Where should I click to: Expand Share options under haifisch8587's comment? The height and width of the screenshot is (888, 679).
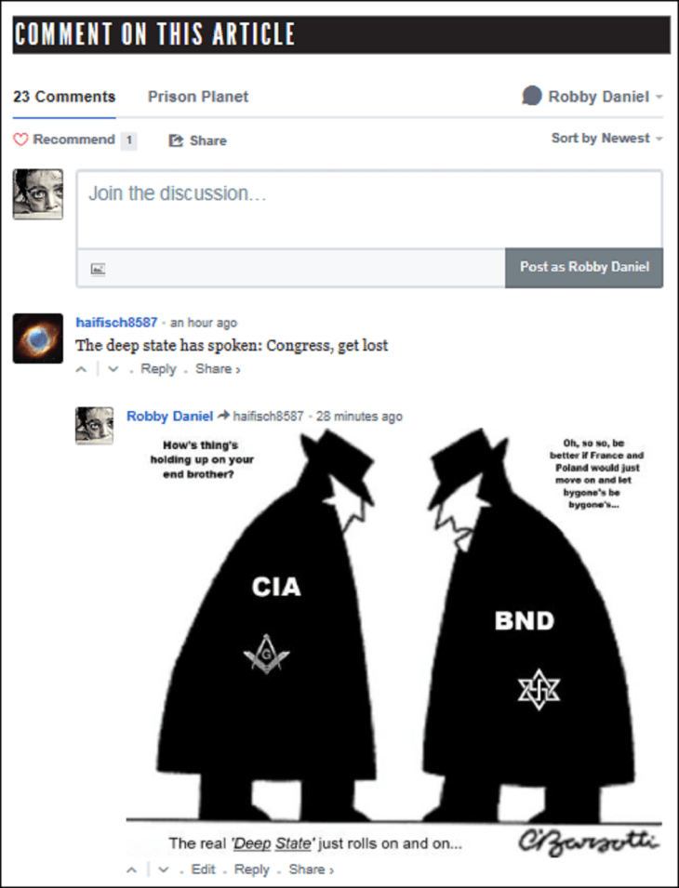[x=218, y=368]
